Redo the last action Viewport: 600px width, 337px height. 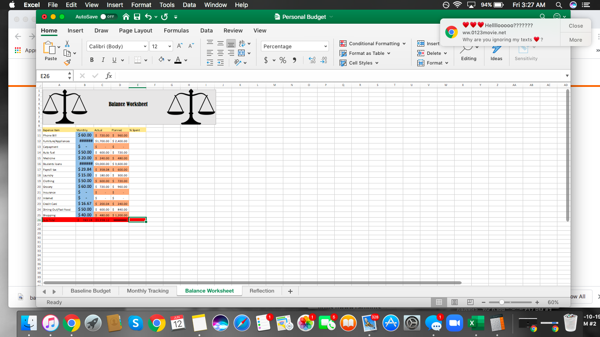pos(164,17)
